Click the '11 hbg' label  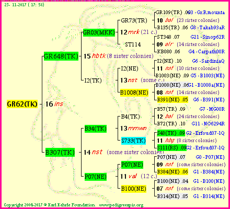[165, 141]
